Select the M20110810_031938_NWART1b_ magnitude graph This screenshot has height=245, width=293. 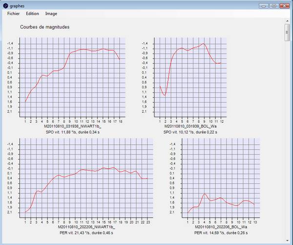[x=72, y=78]
